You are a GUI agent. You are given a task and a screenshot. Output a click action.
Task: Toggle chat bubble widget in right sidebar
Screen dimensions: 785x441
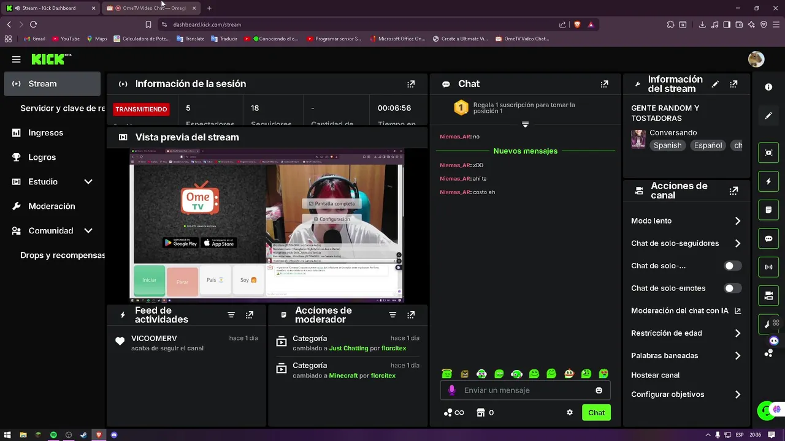click(x=768, y=238)
